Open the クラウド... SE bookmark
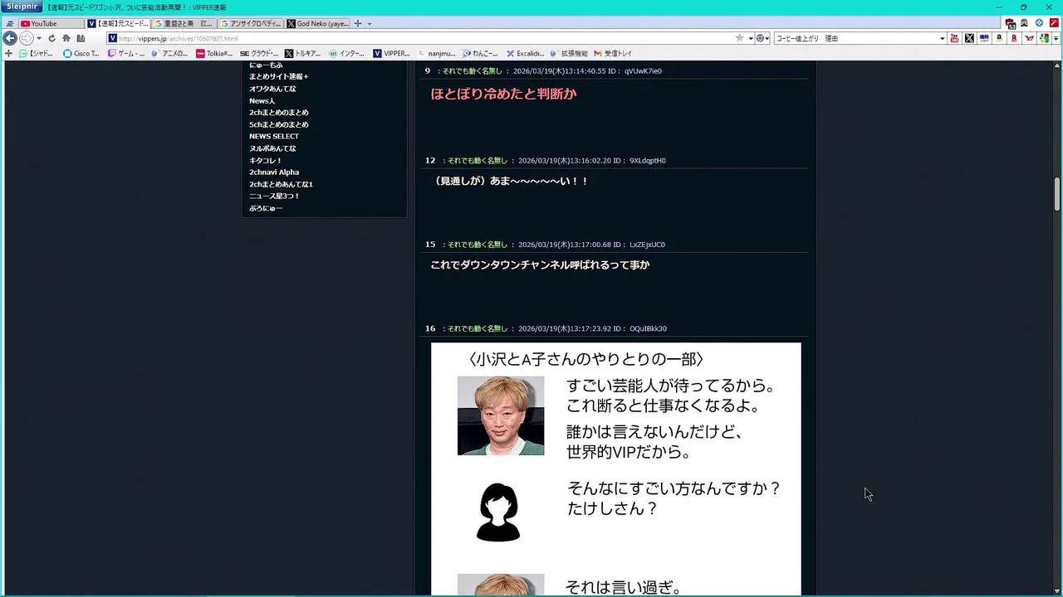1063x597 pixels. pyautogui.click(x=259, y=53)
